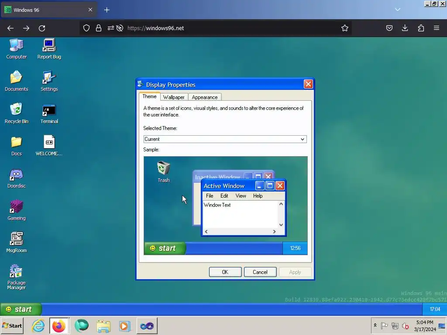Show hidden system tray icons

[x=375, y=325]
